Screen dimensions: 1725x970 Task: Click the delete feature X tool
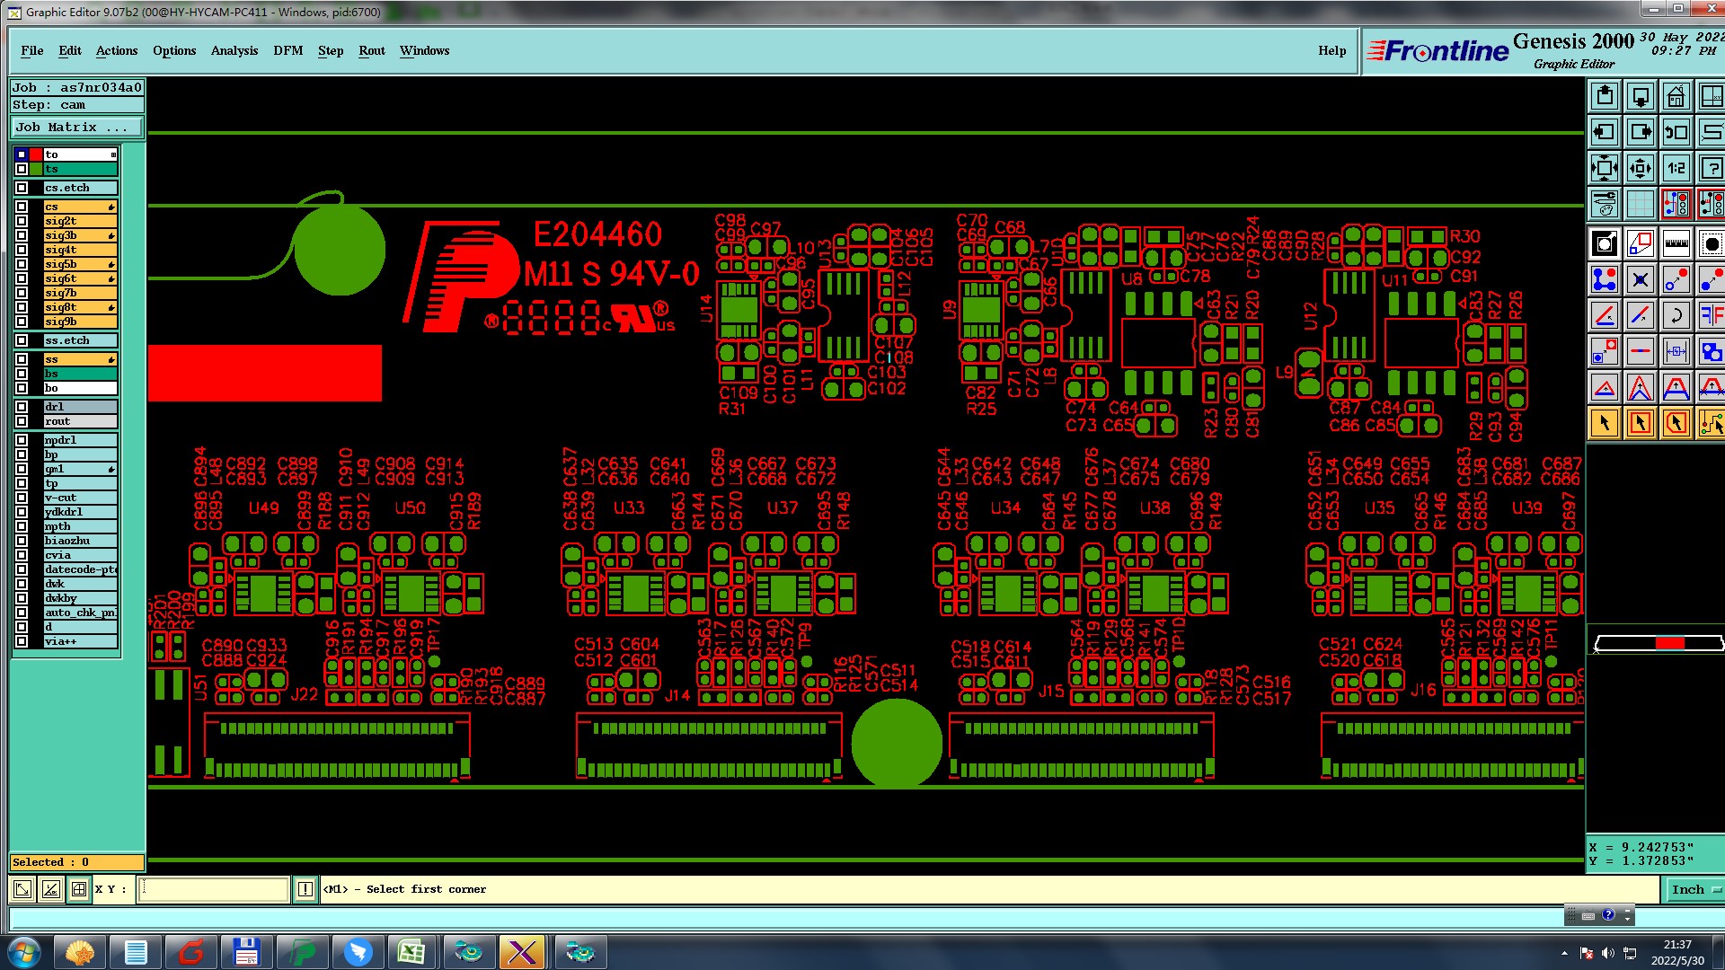coord(1640,280)
